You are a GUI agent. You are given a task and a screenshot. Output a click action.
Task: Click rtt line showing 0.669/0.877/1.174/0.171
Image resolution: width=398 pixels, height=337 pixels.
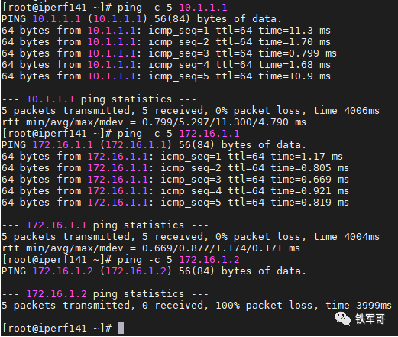pyautogui.click(x=150, y=248)
